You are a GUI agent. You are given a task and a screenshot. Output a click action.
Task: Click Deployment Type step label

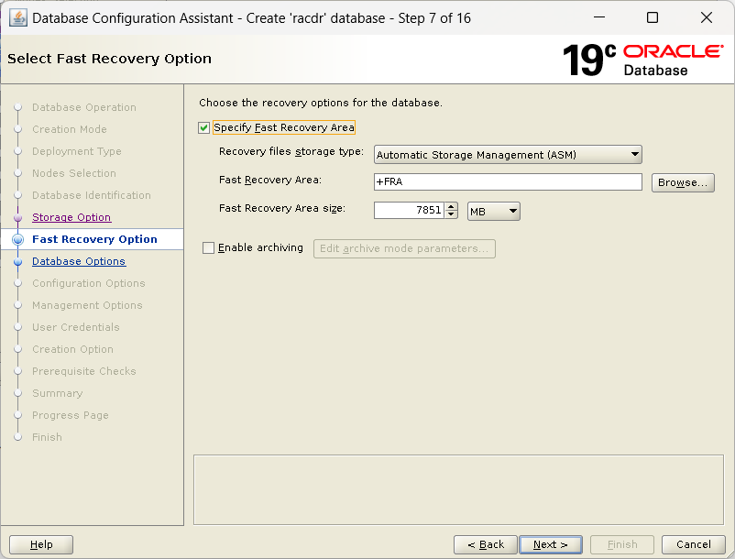pos(77,151)
